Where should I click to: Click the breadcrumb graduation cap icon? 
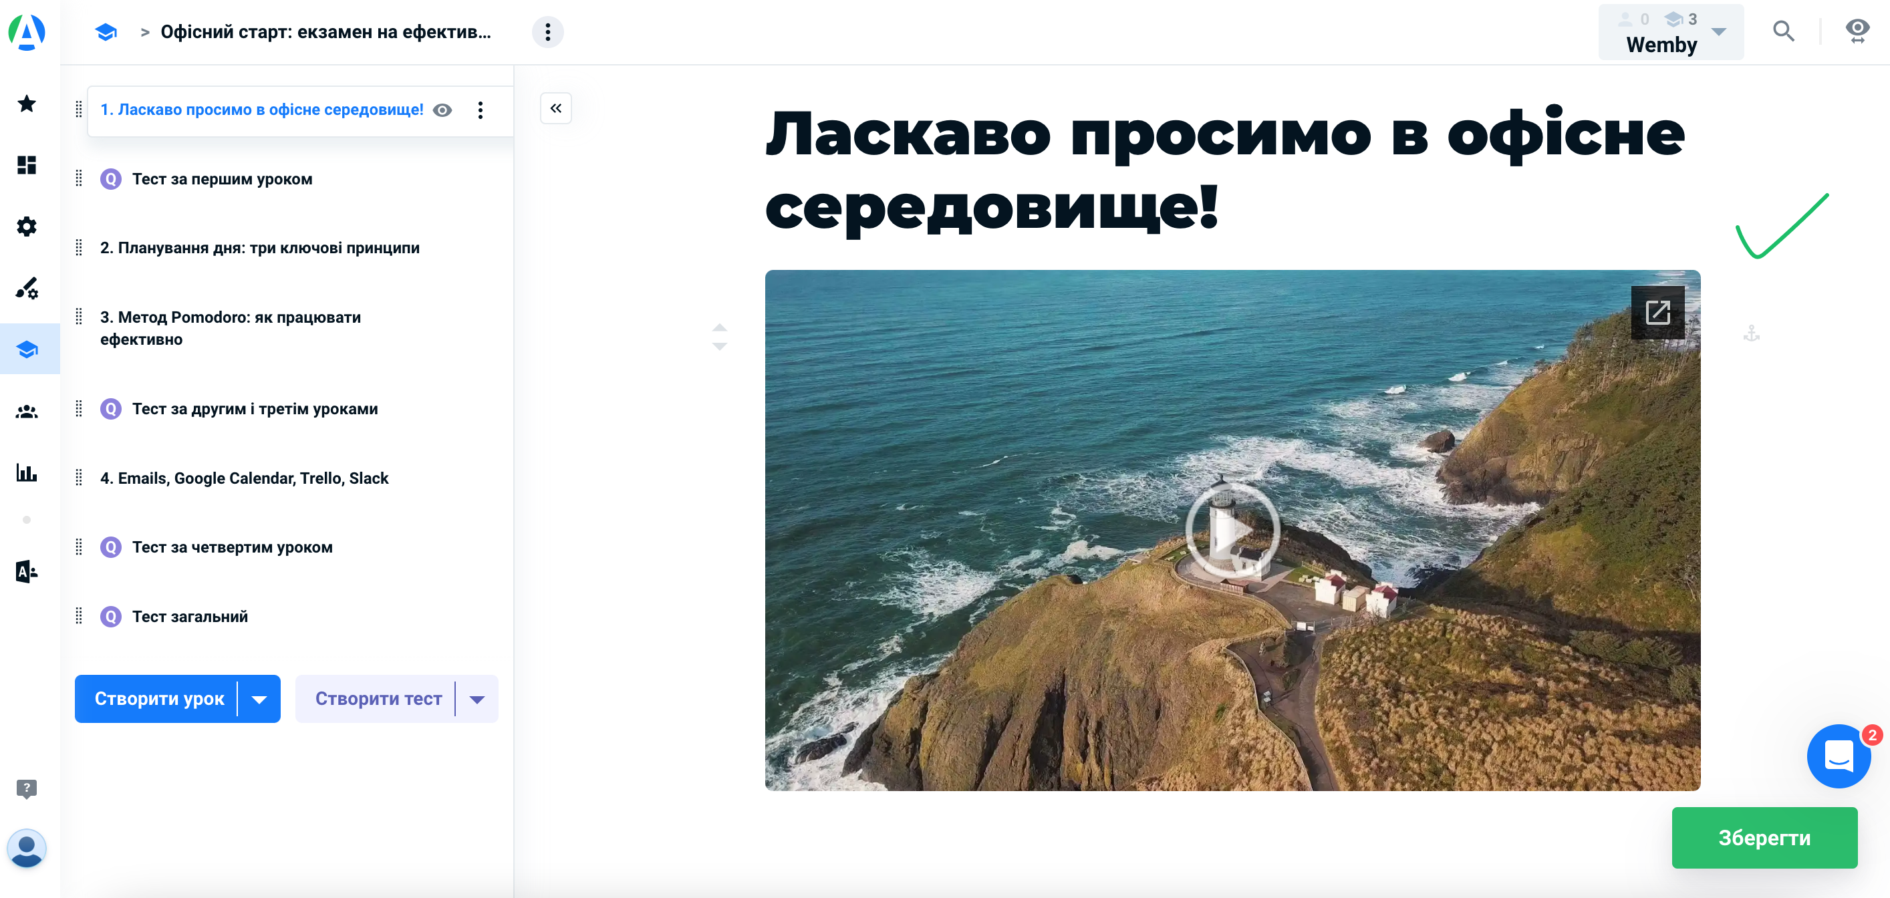[106, 32]
